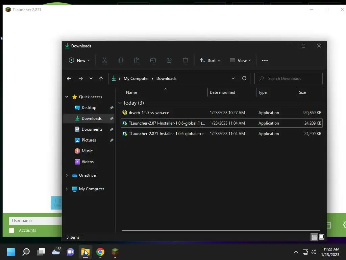The width and height of the screenshot is (346, 260).
Task: Click the Paste clipboard icon
Action: coord(137,60)
